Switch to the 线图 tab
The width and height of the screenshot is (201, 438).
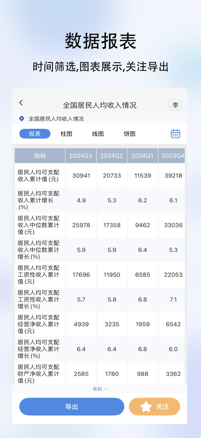coord(98,134)
